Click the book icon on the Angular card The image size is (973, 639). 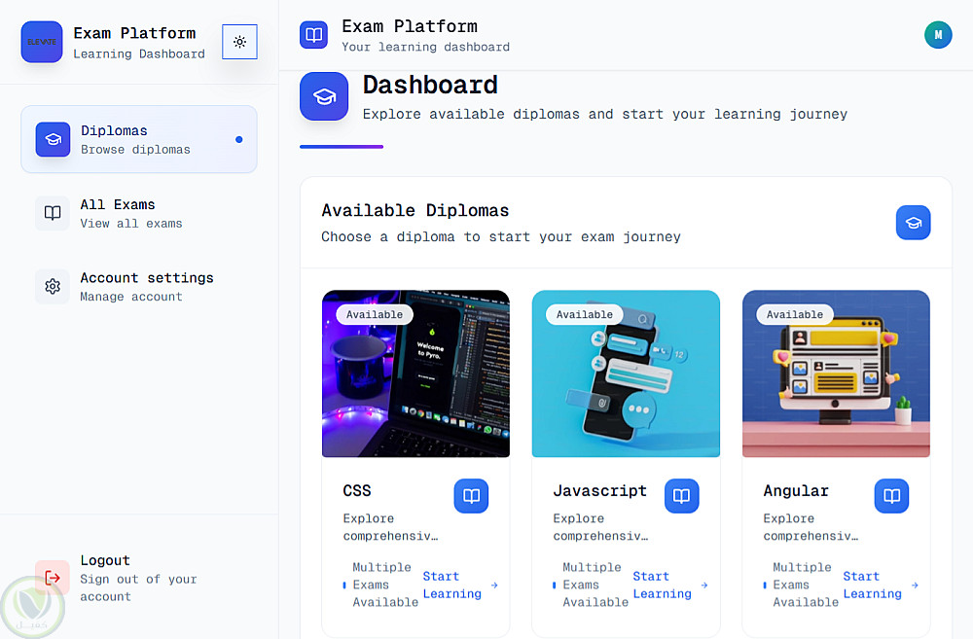(x=891, y=496)
